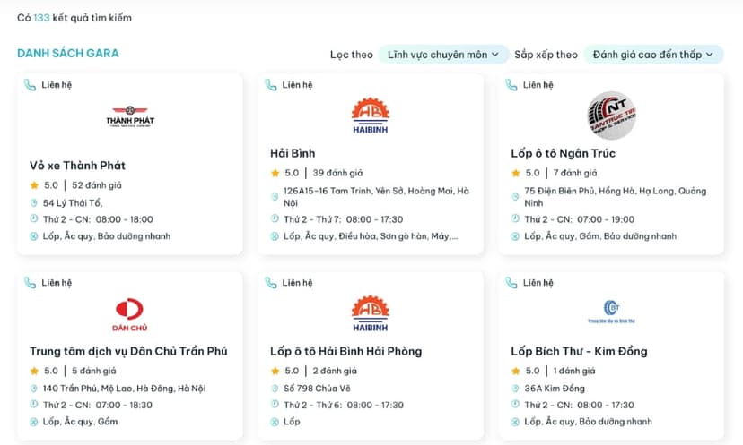This screenshot has height=445, width=743.
Task: Click clock icon on Lốp Bích Thư card
Action: pos(515,405)
